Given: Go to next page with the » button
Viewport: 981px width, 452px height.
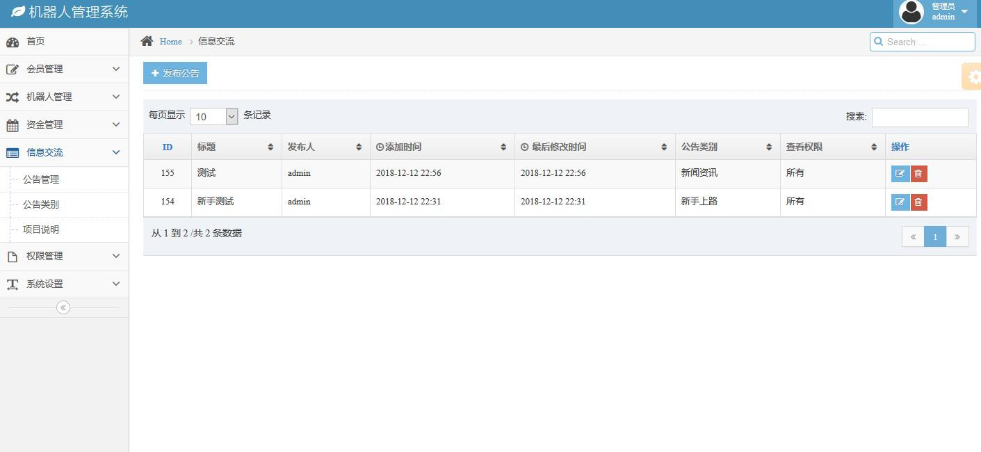Looking at the screenshot, I should pos(957,237).
